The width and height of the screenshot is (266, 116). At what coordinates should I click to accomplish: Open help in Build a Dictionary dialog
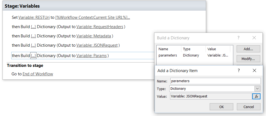click(238, 38)
